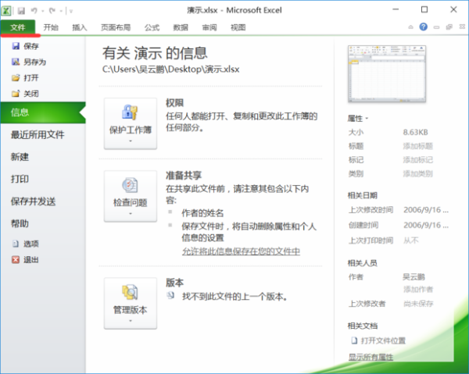Click the 添加标题 (Add title) field
Viewport: 469px width, 374px height.
[x=418, y=146]
